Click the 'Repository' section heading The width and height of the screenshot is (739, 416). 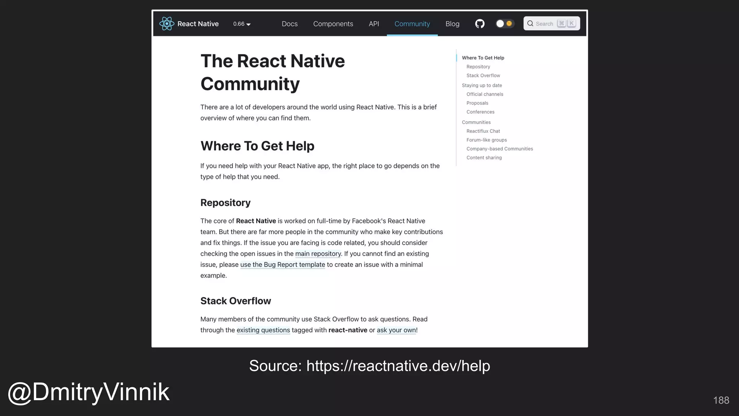[x=225, y=203]
